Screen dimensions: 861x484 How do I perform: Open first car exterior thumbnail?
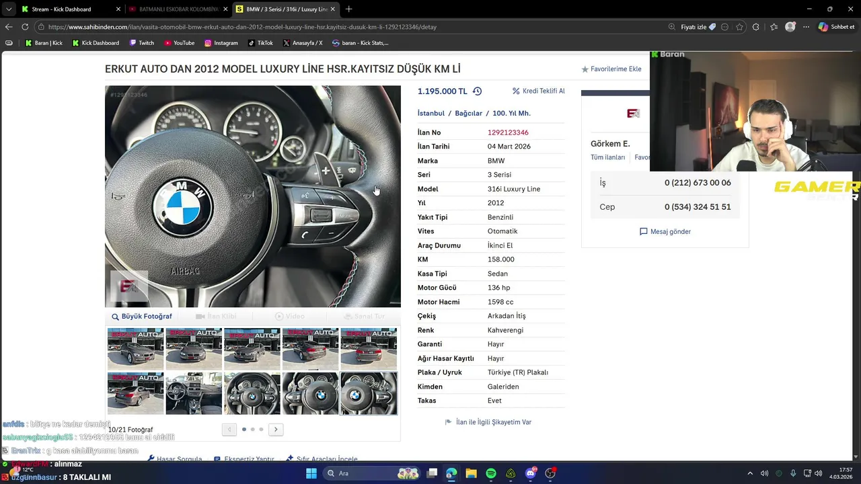(136, 348)
